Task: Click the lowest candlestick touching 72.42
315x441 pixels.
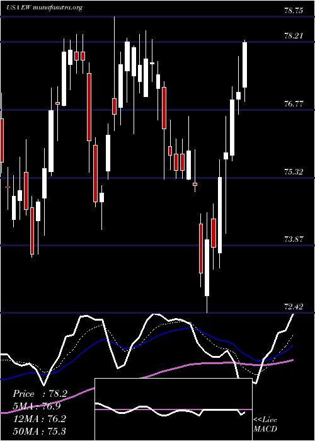Action: pos(207,263)
